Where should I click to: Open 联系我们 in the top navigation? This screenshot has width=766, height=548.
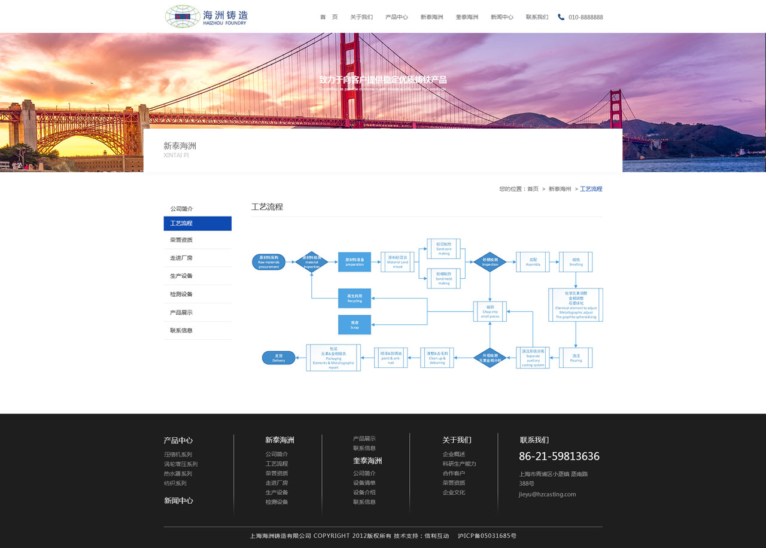point(537,17)
